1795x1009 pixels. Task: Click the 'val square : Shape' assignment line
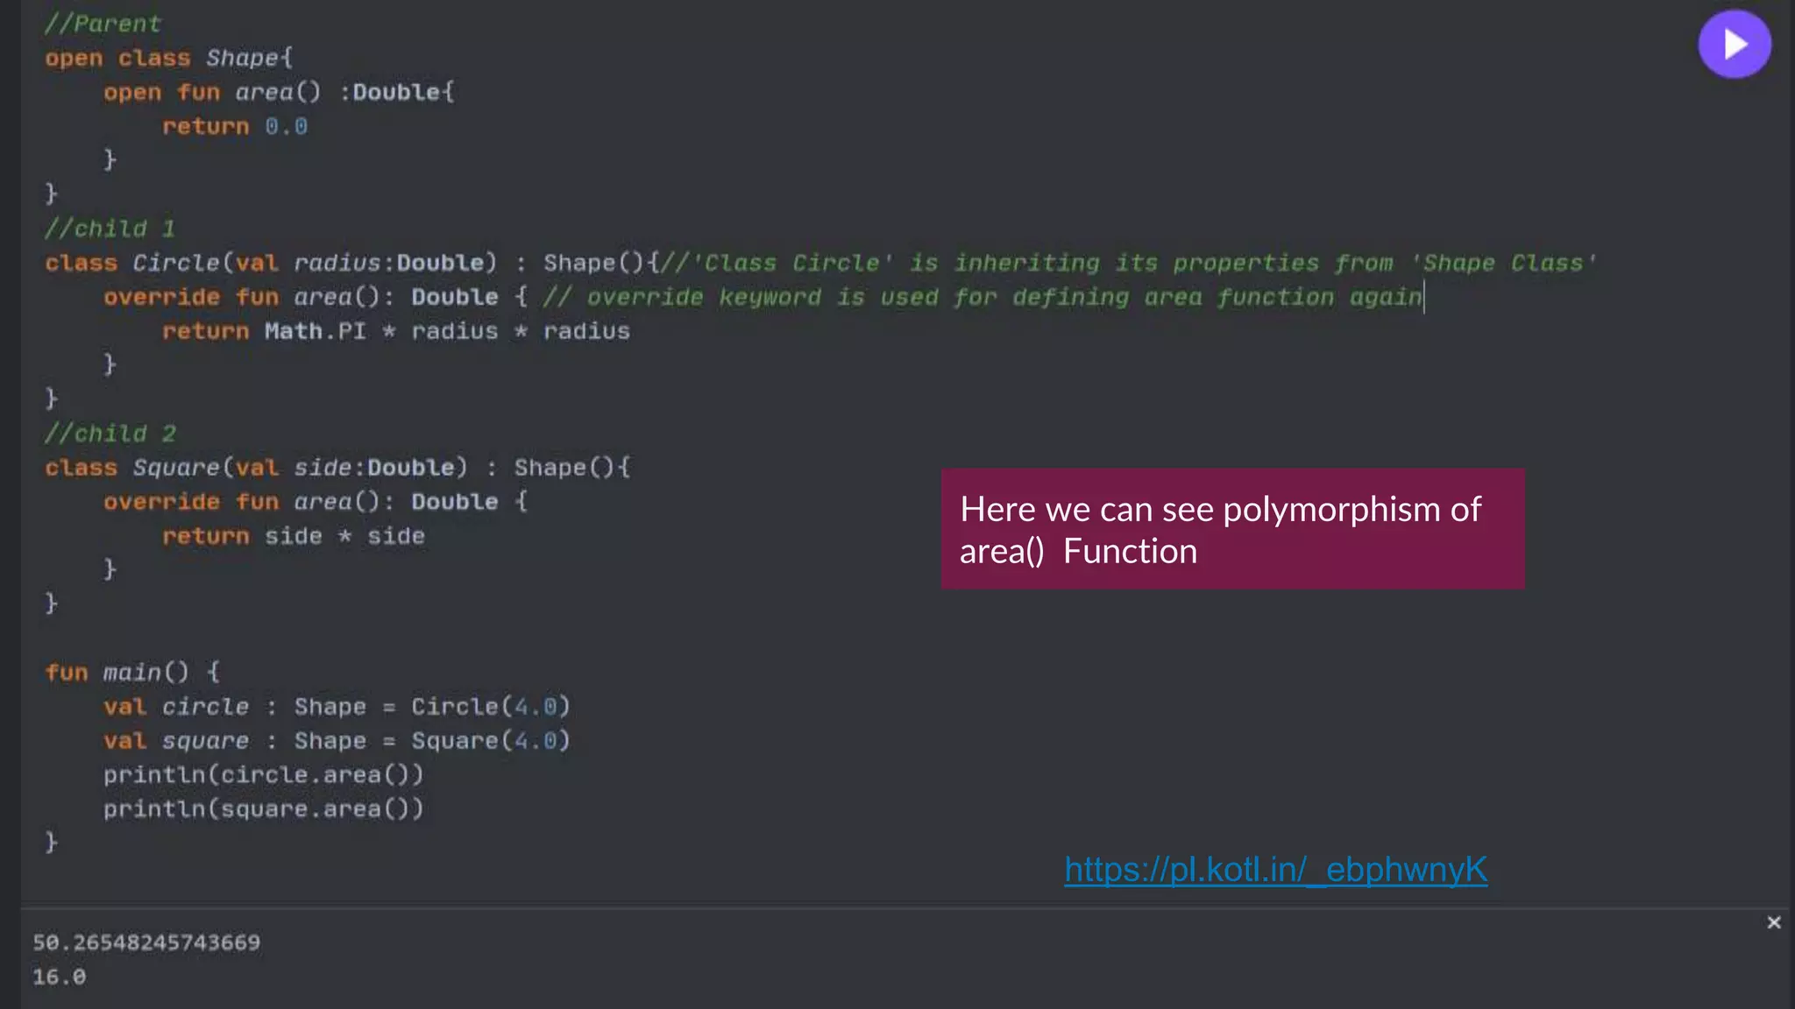tap(337, 741)
